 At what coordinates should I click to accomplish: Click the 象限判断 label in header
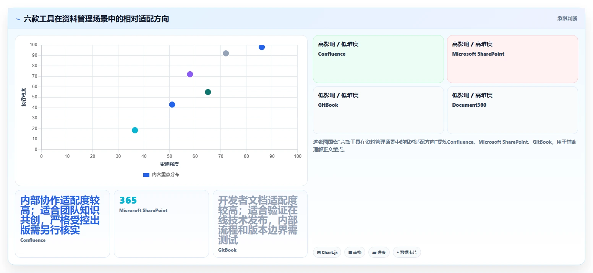coord(567,18)
